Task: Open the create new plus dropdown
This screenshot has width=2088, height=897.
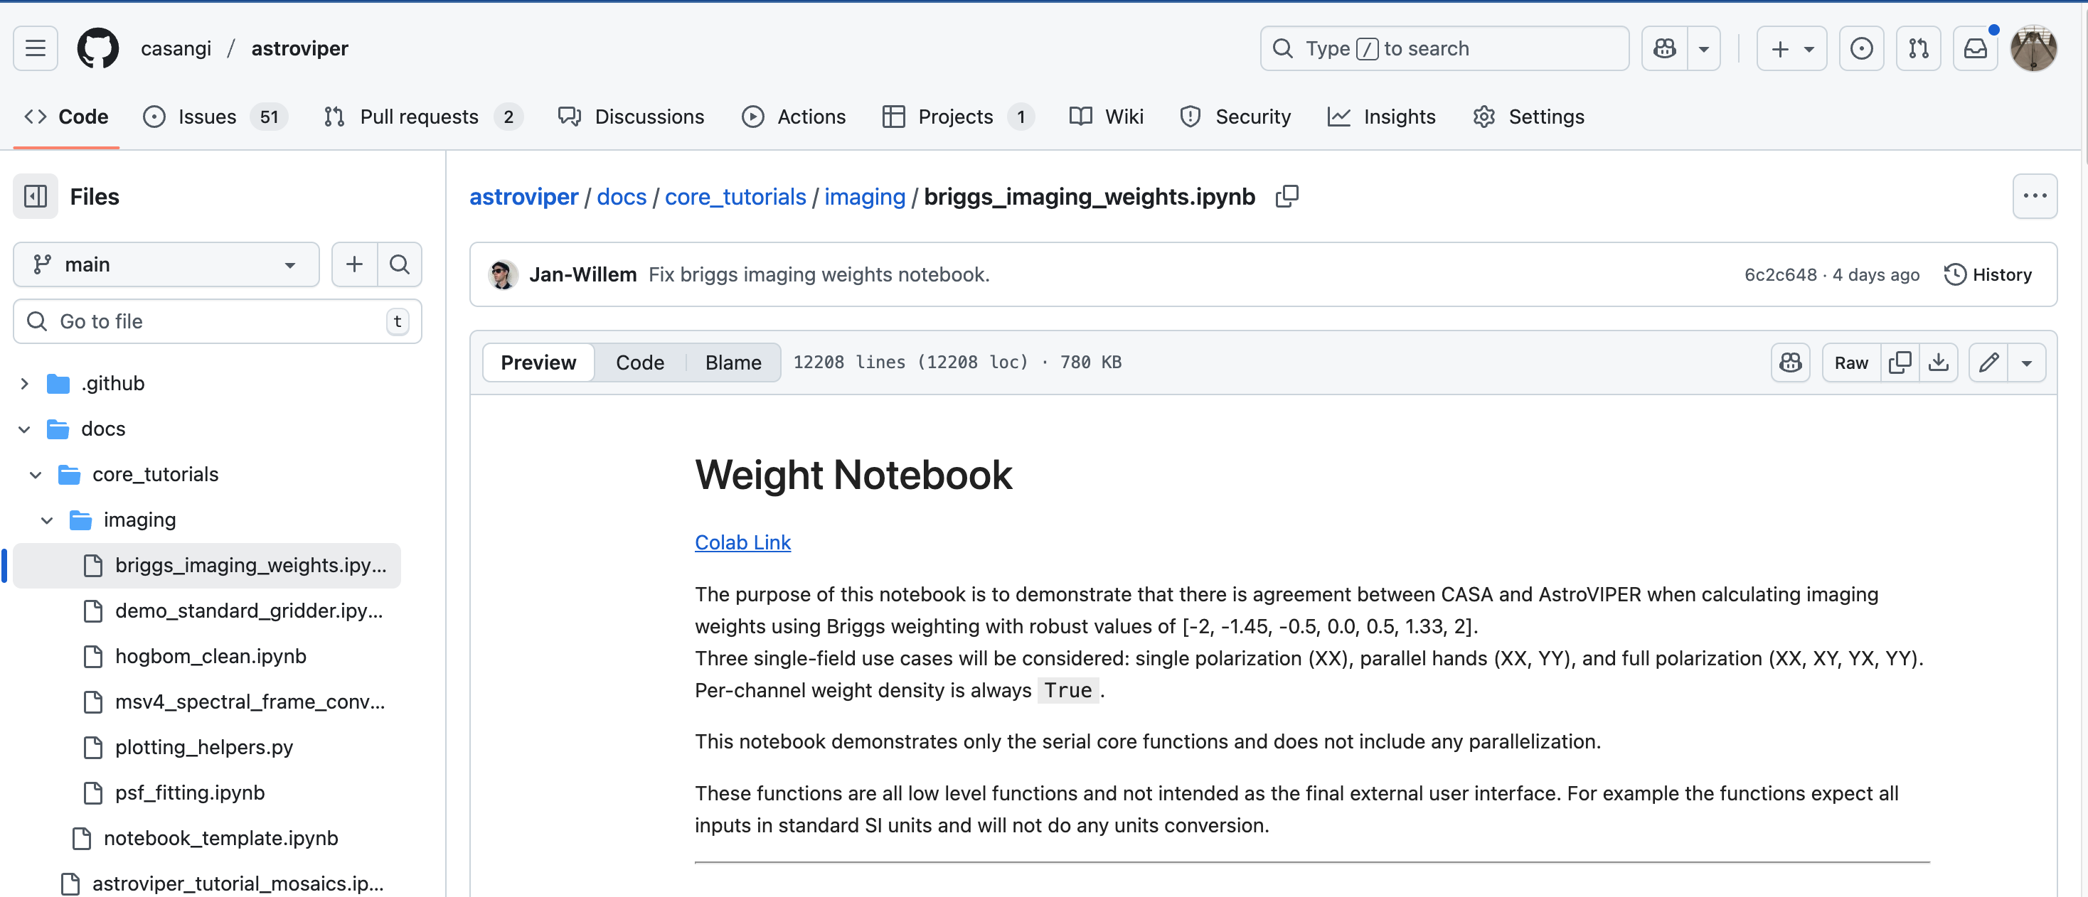Action: [1791, 48]
